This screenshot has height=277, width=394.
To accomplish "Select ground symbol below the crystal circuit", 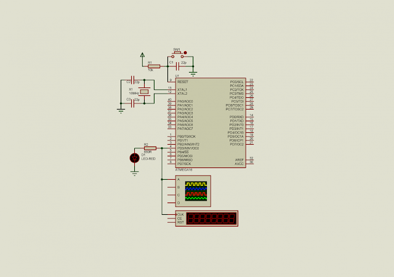I will click(x=121, y=111).
